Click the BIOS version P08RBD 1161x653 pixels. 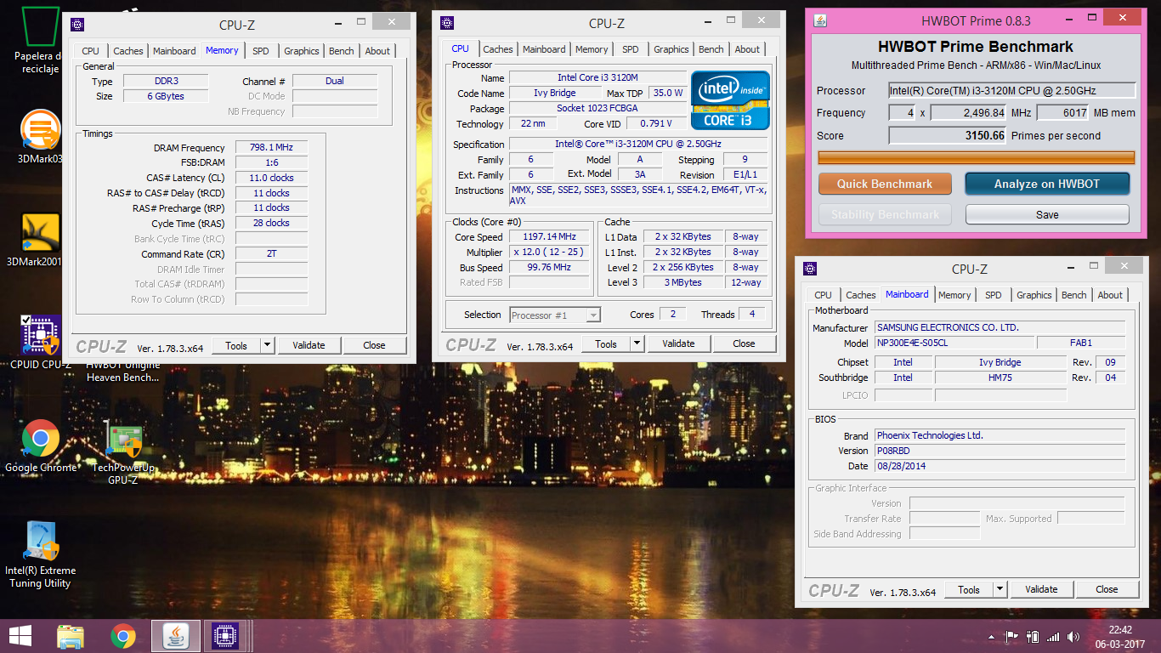1000,451
